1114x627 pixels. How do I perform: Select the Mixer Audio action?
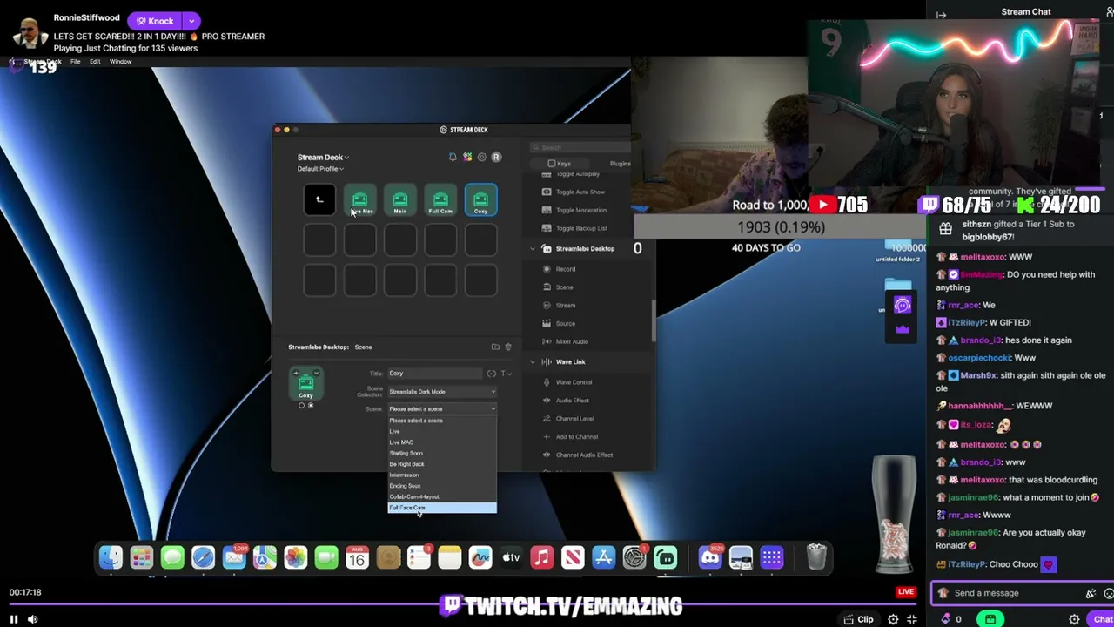[x=572, y=341]
